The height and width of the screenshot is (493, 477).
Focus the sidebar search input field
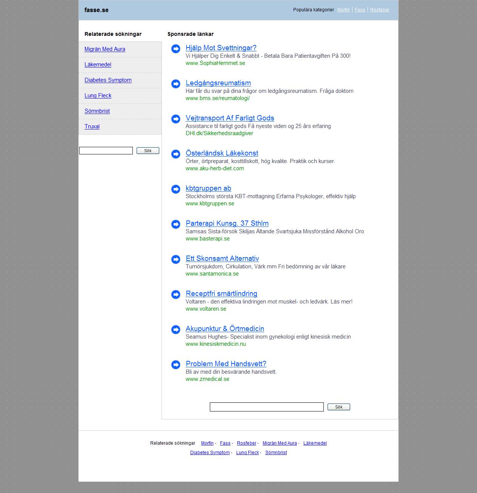point(106,151)
